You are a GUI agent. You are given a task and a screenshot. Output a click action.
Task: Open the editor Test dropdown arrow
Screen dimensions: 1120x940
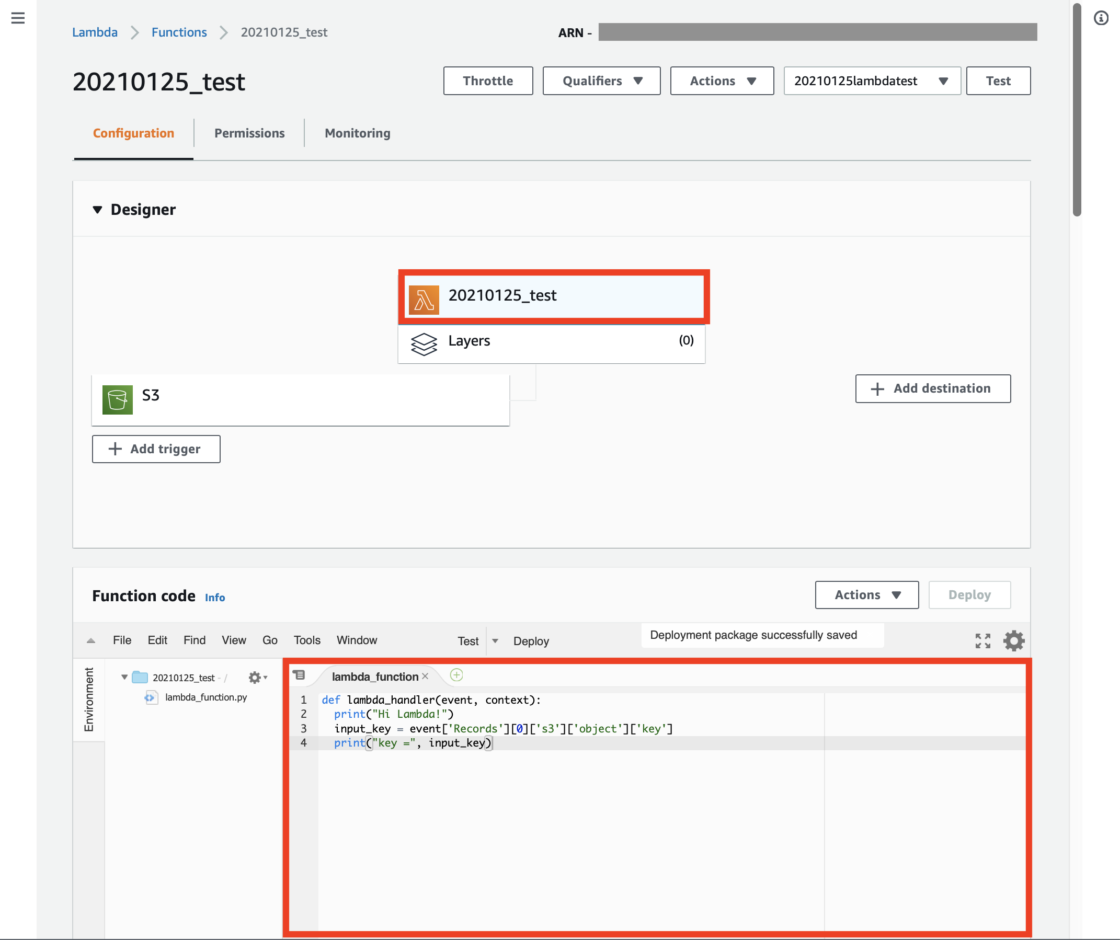pyautogui.click(x=495, y=641)
